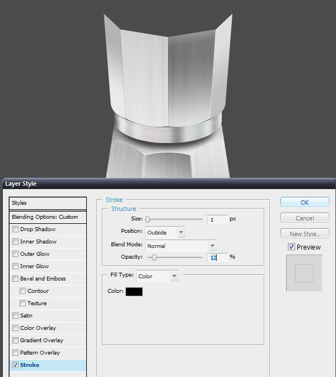Viewport: 336px width, 377px height.
Task: Click the Opacity percent input field
Action: click(x=217, y=258)
